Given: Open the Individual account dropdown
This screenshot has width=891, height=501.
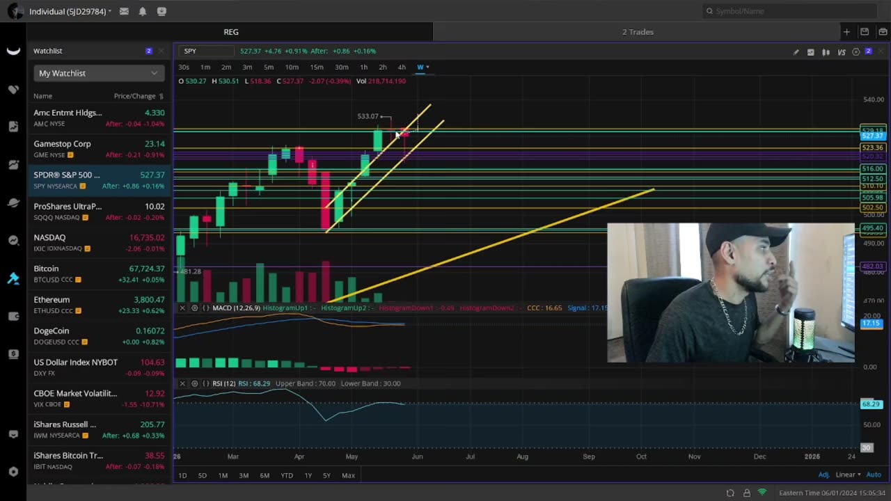Looking at the screenshot, I should [70, 11].
